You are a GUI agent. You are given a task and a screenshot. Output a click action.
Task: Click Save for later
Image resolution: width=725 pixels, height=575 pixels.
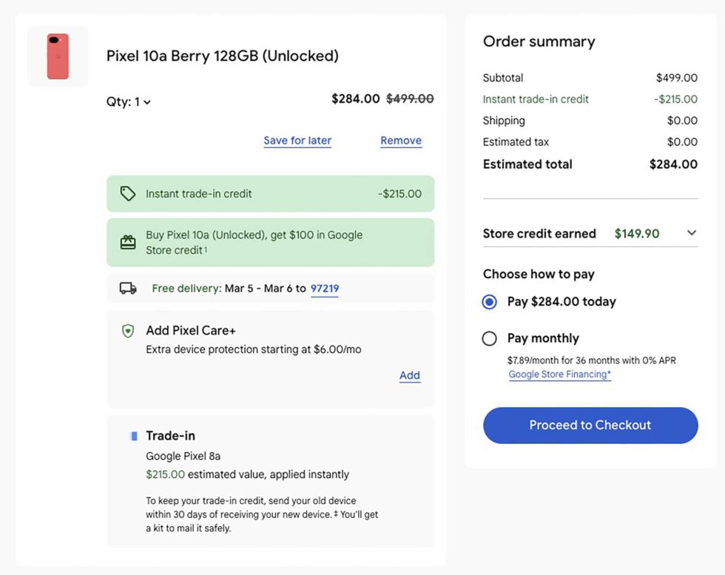[297, 140]
